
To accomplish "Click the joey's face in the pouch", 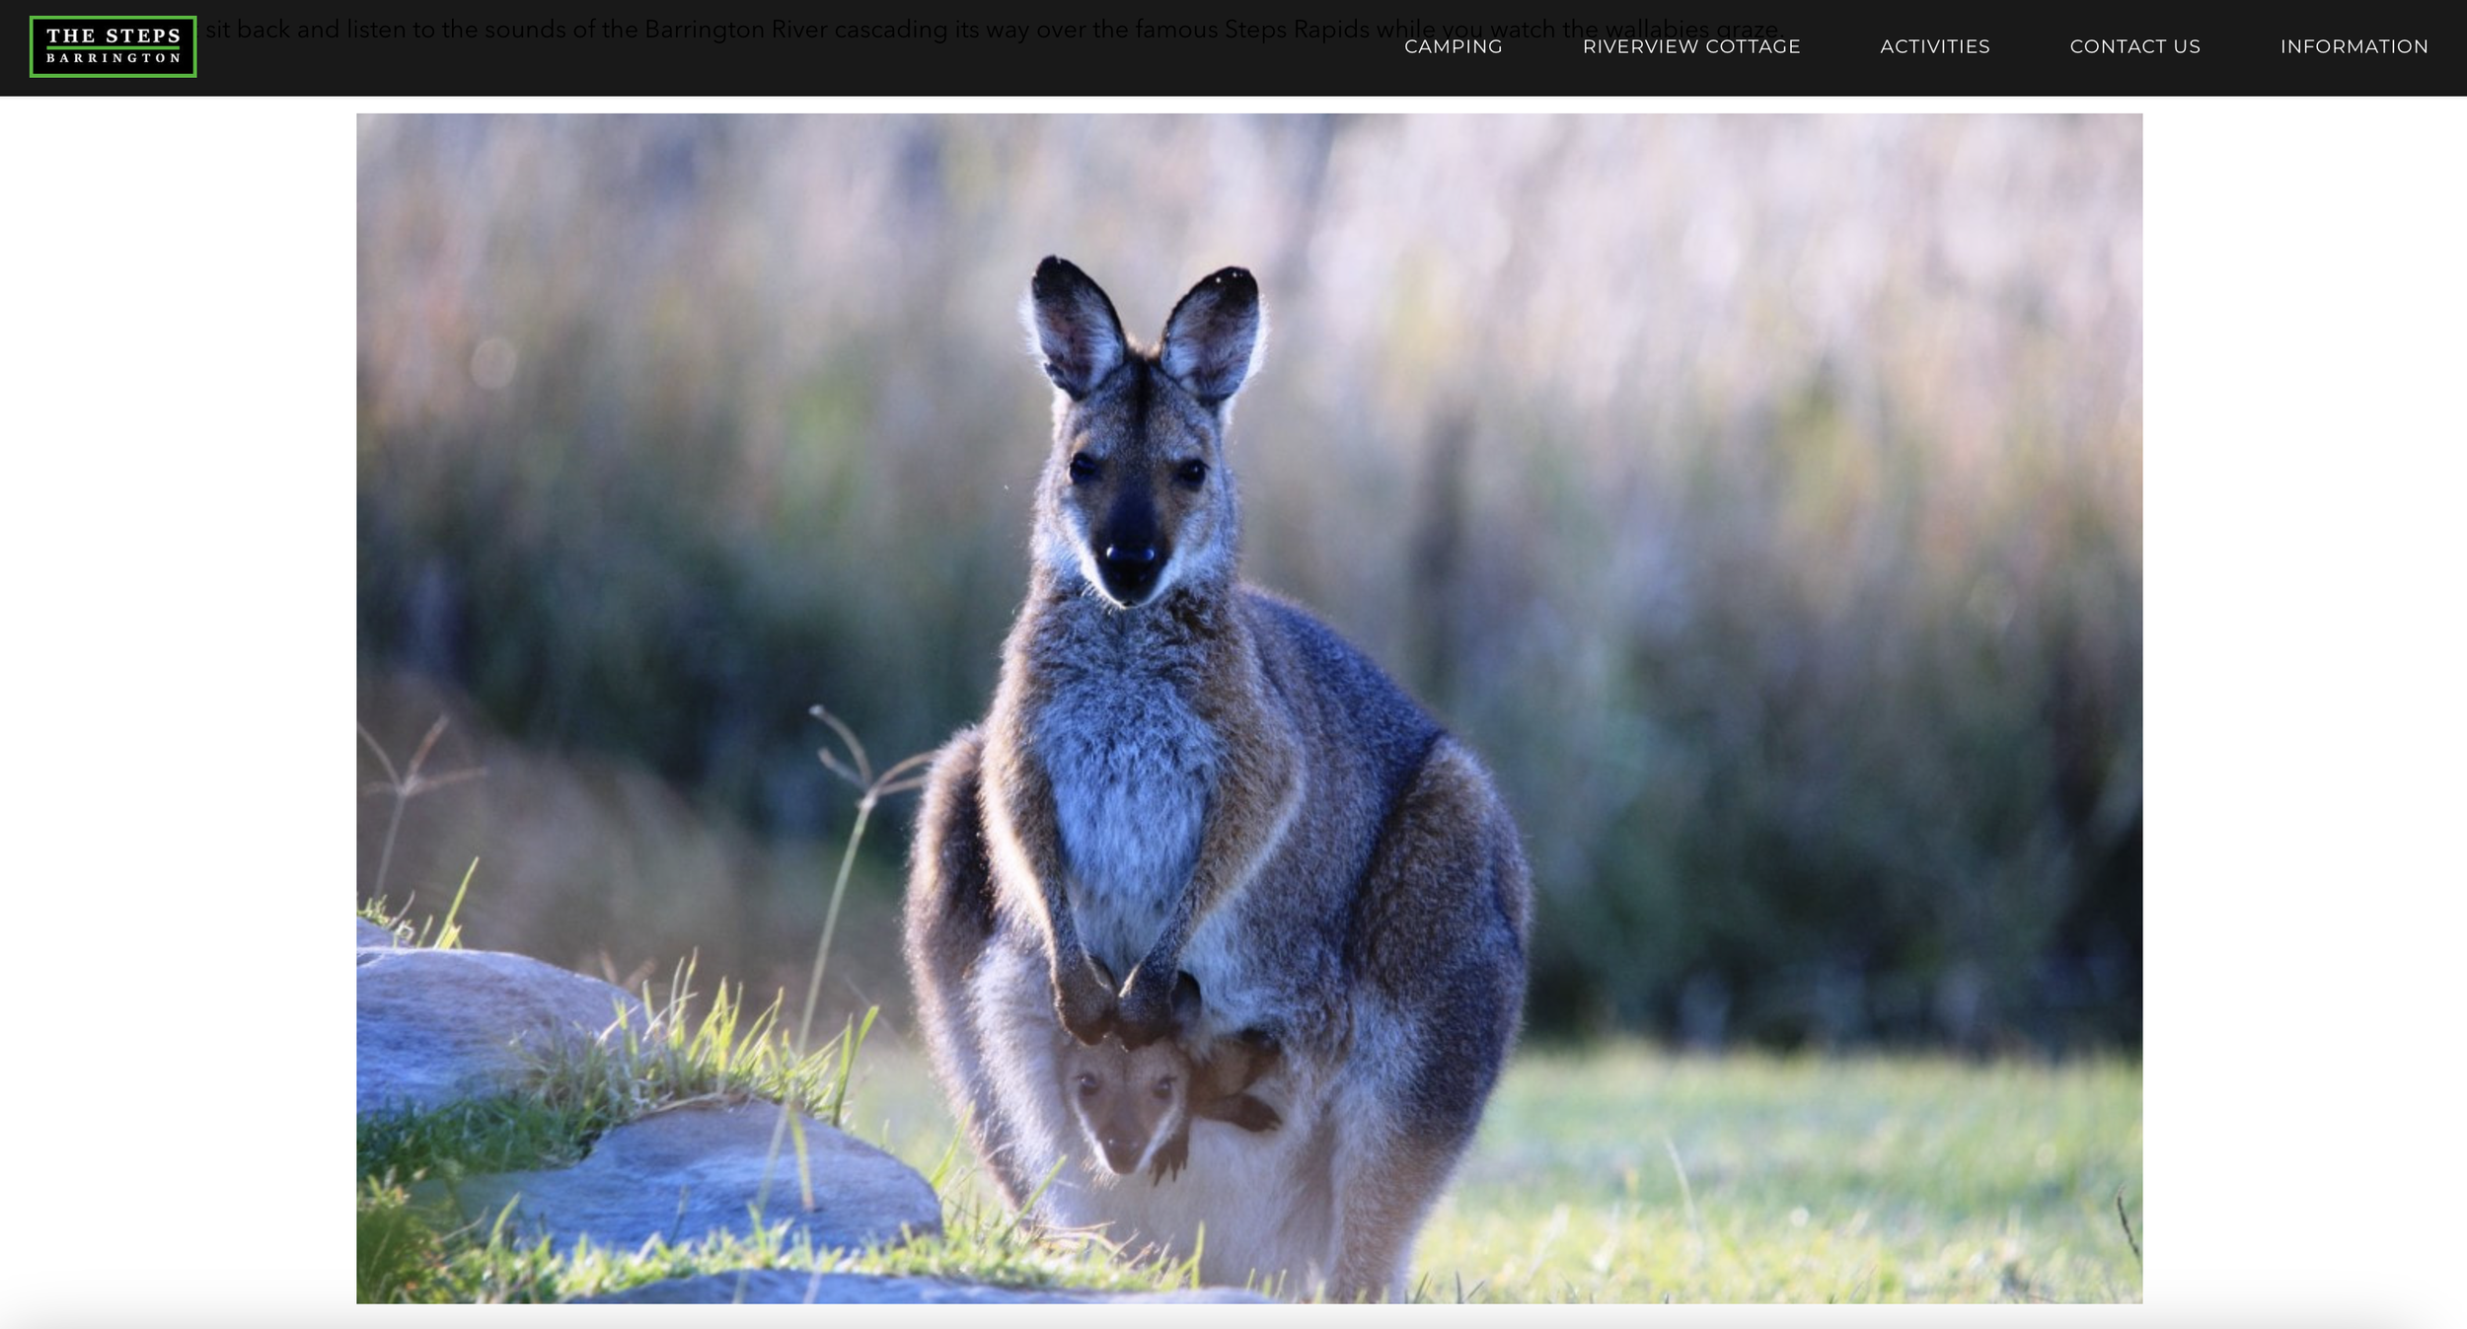I will tap(1125, 1110).
